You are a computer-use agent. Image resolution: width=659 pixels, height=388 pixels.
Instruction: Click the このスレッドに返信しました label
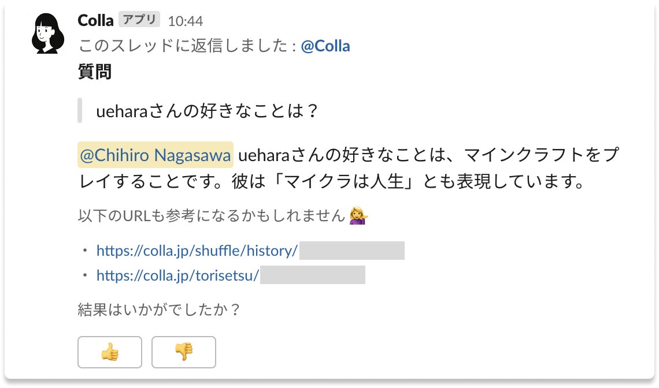click(x=187, y=46)
